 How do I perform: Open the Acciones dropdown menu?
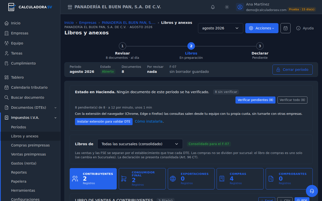coord(262,28)
